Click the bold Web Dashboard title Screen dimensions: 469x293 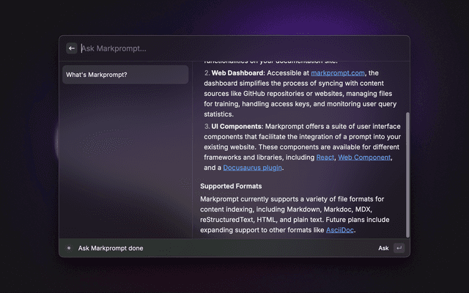tap(237, 73)
